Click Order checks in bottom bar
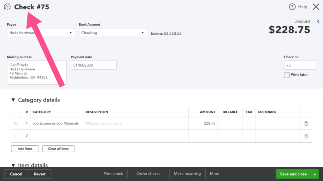 [x=148, y=173]
